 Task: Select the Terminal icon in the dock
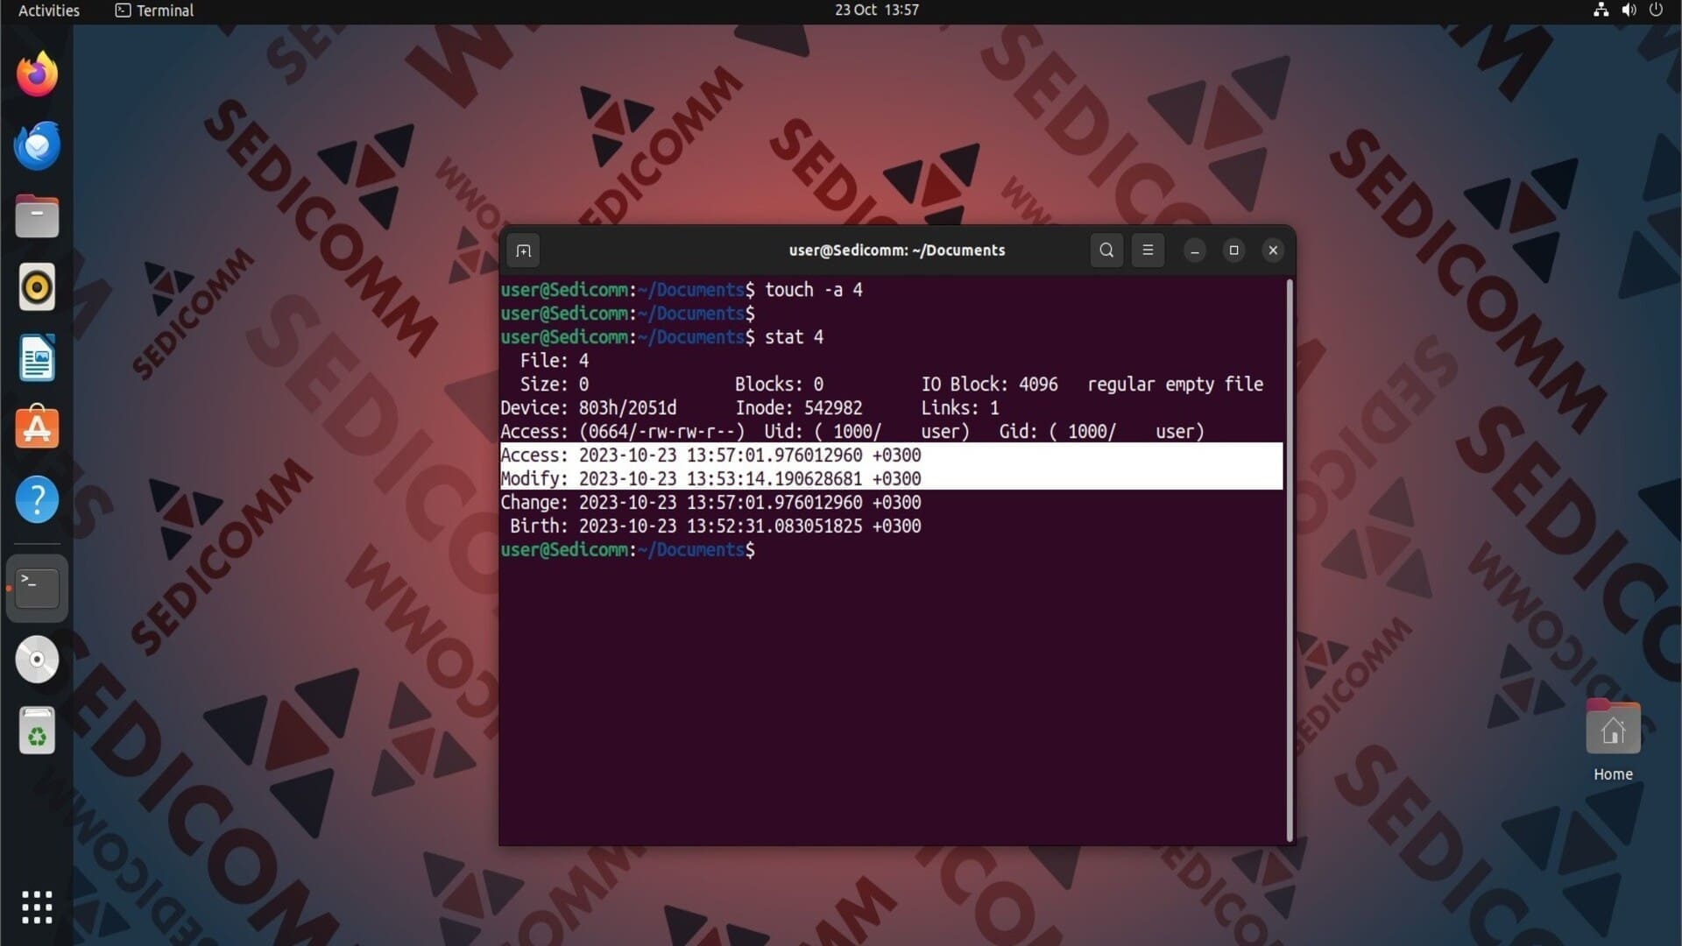pyautogui.click(x=37, y=588)
